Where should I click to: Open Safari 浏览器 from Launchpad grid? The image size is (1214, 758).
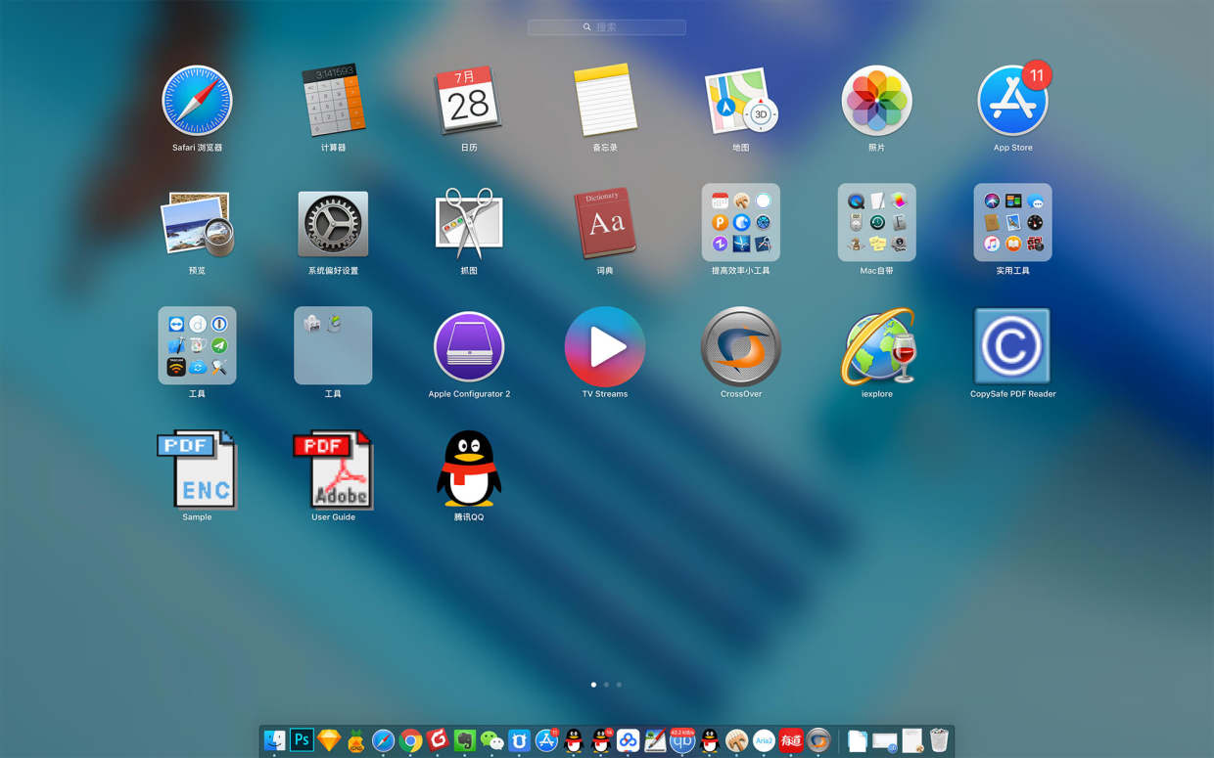click(x=197, y=100)
